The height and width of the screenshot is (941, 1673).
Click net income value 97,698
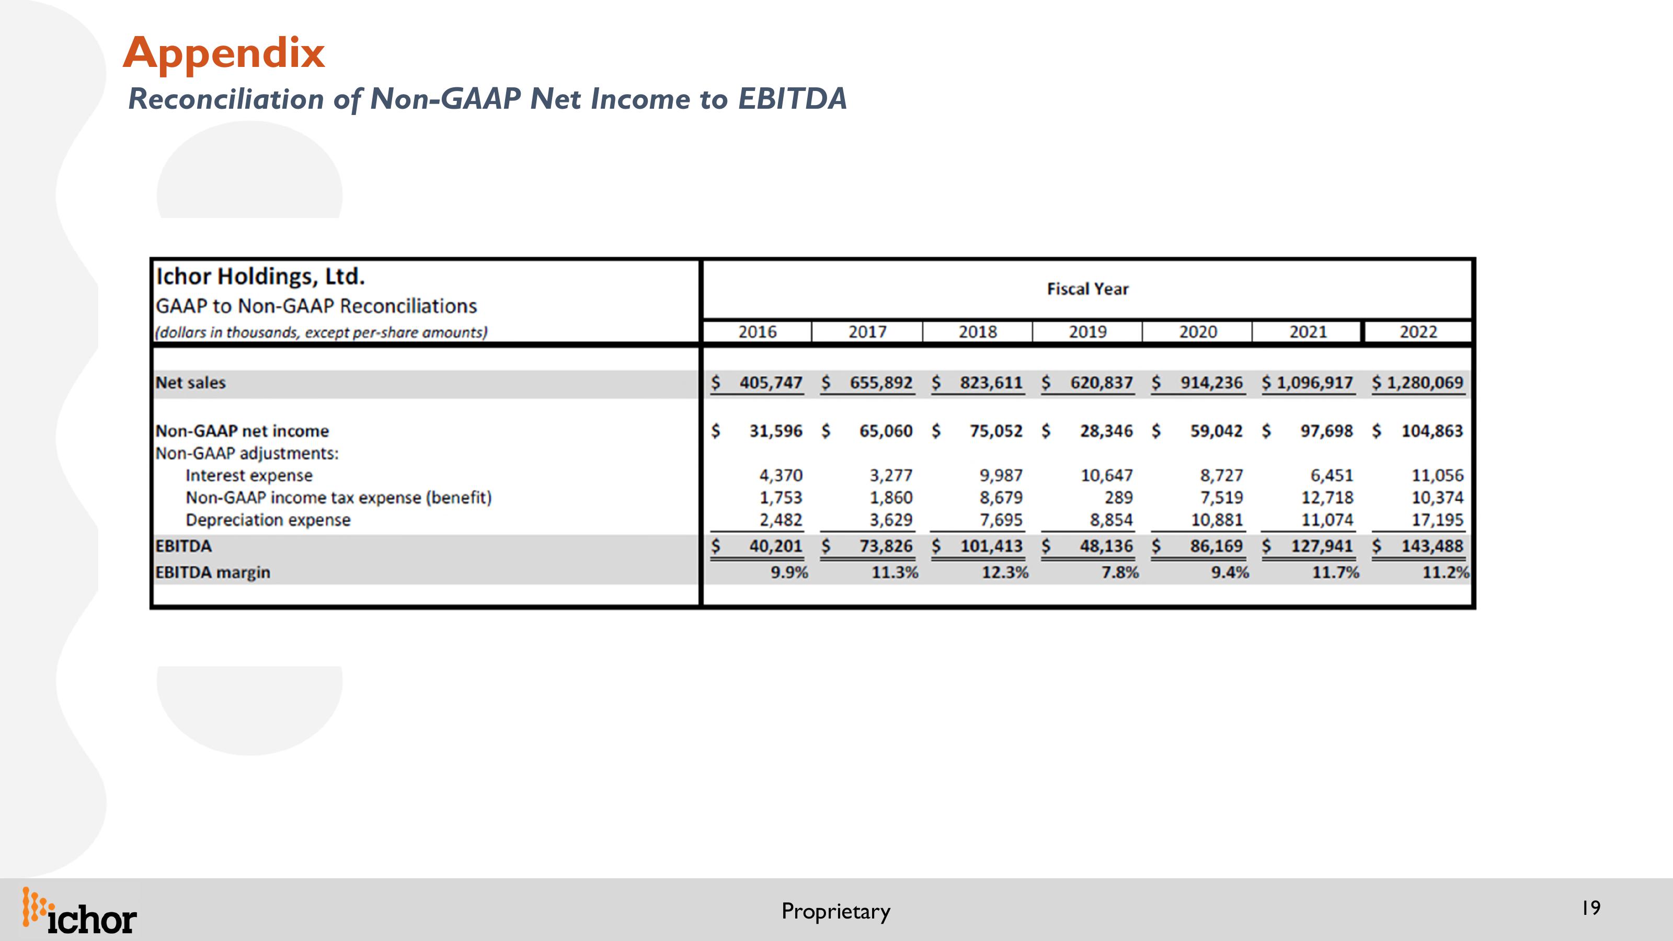tap(1327, 431)
